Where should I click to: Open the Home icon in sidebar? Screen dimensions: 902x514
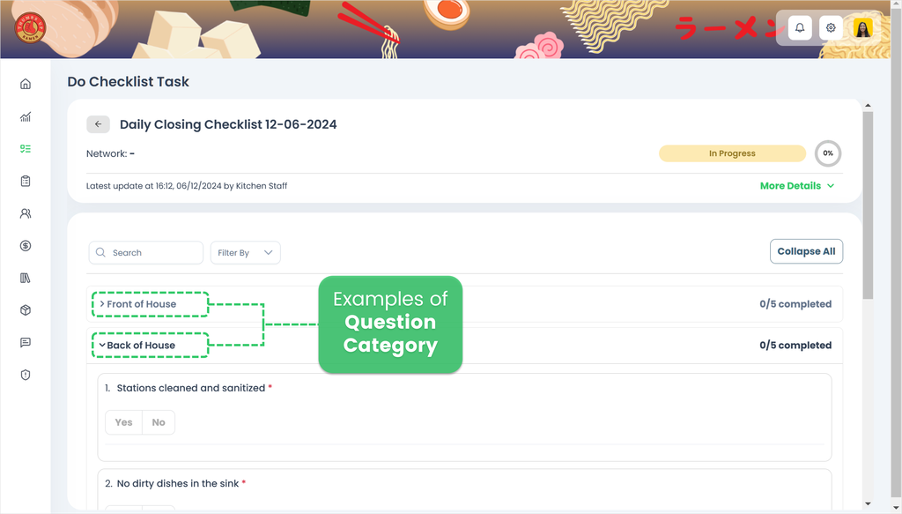tap(26, 84)
